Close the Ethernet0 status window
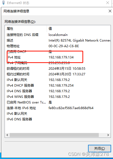Screen dimensions: 113x159 pyautogui.click(x=108, y=3)
